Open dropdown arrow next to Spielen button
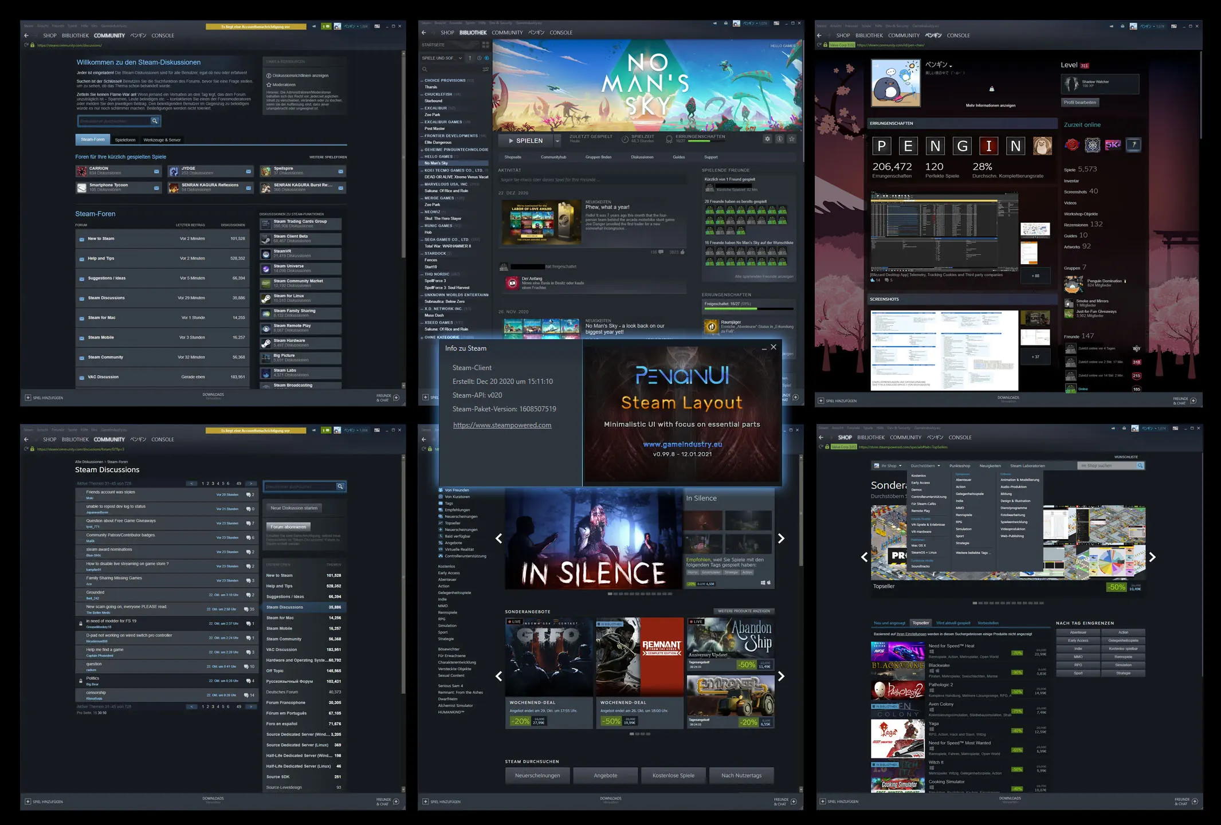The image size is (1221, 825). [557, 140]
